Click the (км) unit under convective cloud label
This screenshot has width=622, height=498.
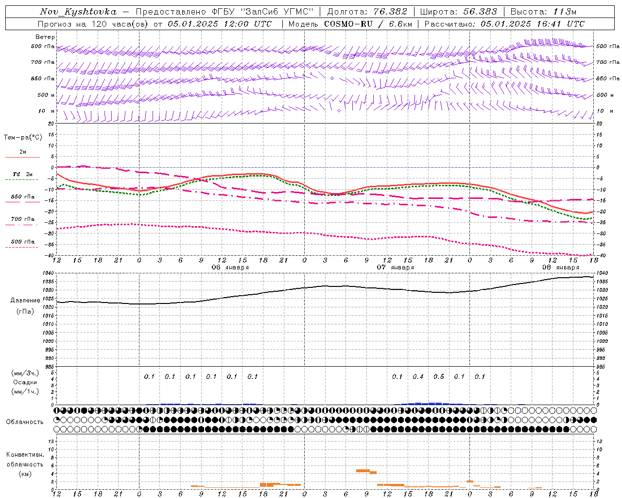tap(25, 474)
